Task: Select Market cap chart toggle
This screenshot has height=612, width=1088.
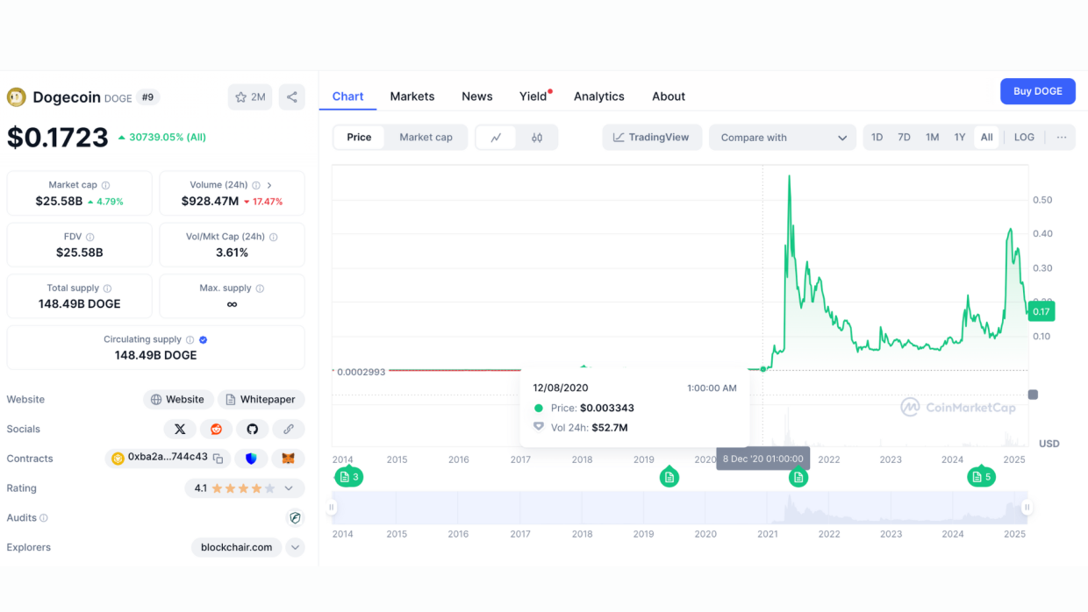Action: click(x=426, y=138)
